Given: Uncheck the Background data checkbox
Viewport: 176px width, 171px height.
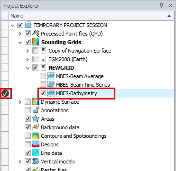Looking at the screenshot, I should pyautogui.click(x=28, y=127).
